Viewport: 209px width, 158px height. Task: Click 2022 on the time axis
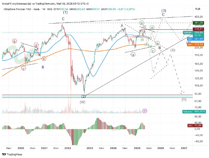pos(68,148)
